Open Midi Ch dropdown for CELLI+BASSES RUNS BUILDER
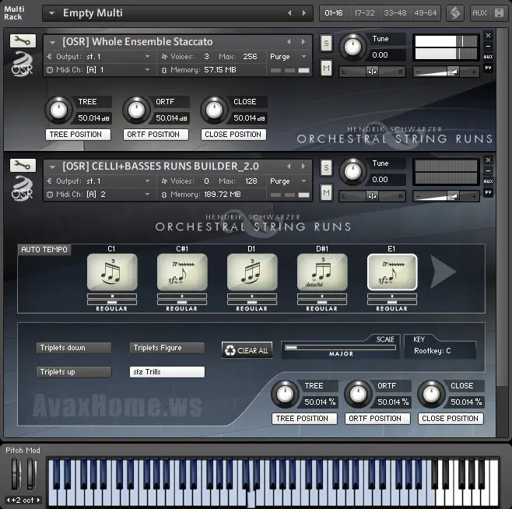The image size is (512, 509). [x=147, y=194]
